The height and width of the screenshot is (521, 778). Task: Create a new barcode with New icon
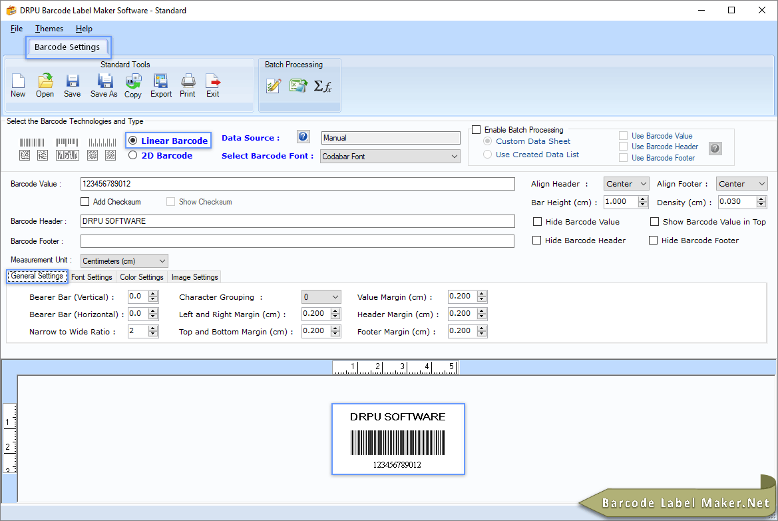tap(18, 85)
